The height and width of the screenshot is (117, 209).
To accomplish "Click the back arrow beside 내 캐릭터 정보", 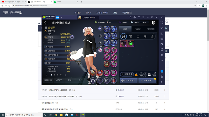I will coord(46,23).
